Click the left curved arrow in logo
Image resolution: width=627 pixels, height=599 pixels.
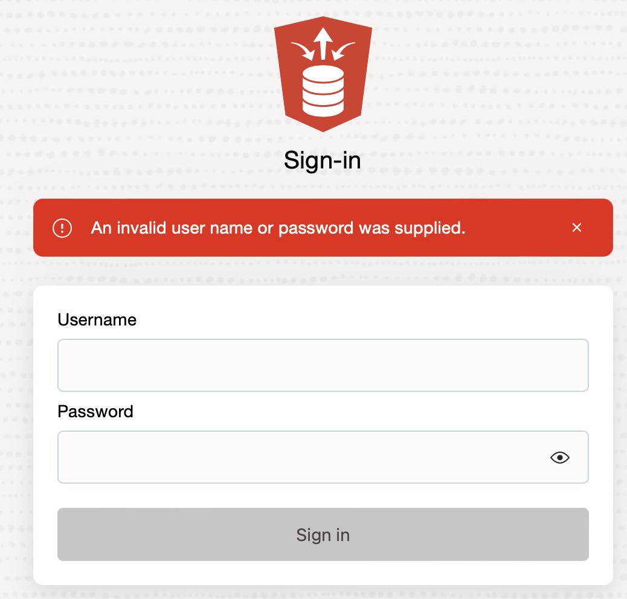pos(303,51)
